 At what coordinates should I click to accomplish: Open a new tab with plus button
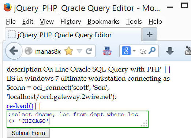150,35
